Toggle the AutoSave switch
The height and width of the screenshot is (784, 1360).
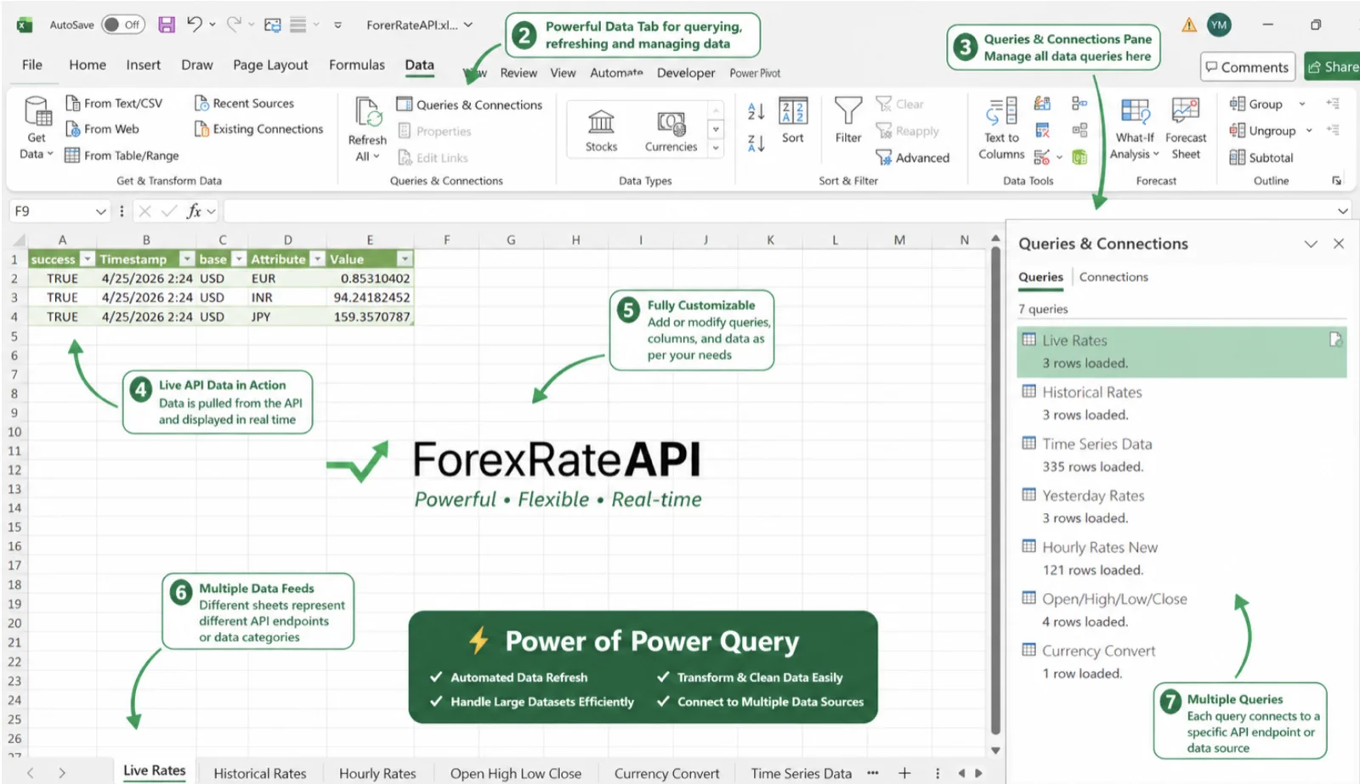(x=123, y=25)
